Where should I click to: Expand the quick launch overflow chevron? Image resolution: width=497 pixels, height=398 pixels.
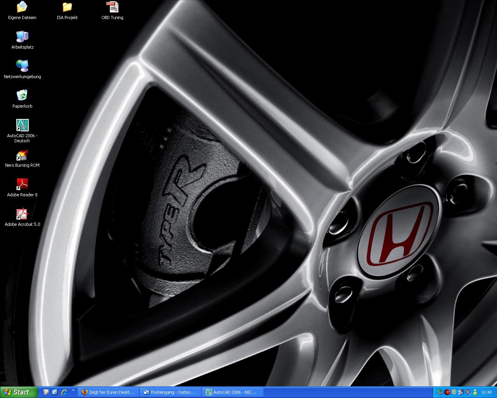[x=73, y=390]
